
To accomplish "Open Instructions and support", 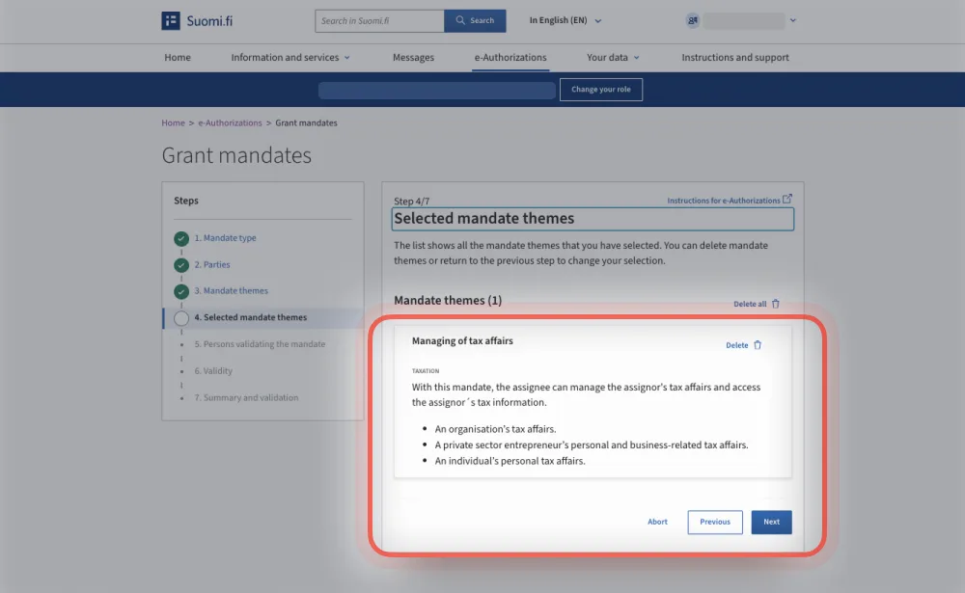I will pyautogui.click(x=734, y=57).
